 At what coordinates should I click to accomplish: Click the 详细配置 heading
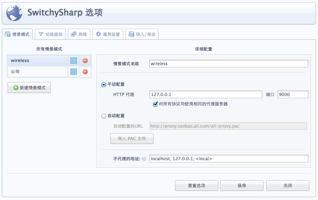coord(203,49)
